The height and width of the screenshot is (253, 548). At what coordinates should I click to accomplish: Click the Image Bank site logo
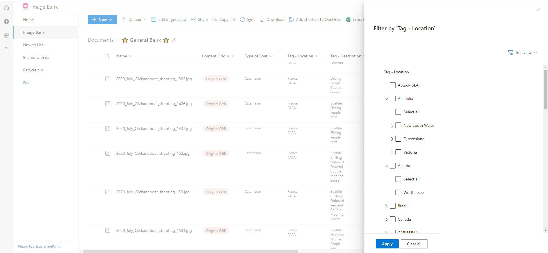pyautogui.click(x=25, y=7)
